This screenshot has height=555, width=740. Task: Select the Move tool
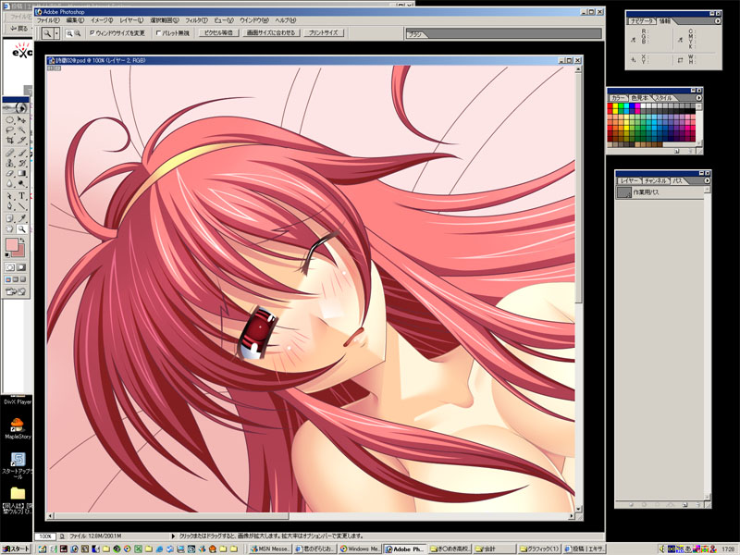pos(21,119)
